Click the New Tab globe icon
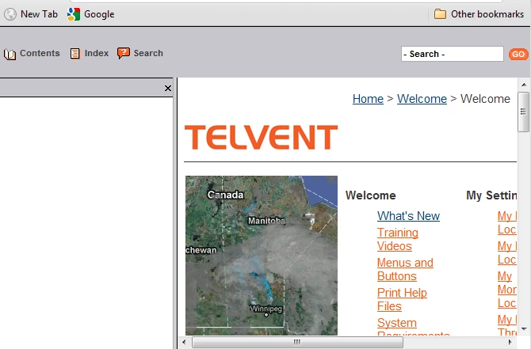 pos(10,14)
